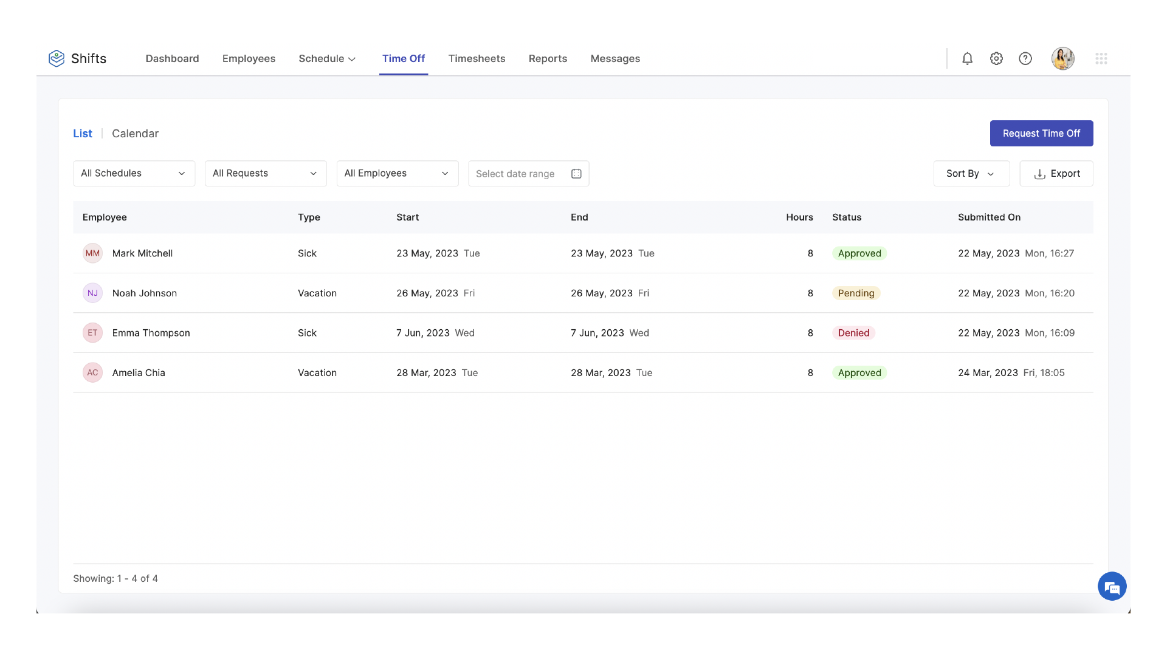Viewport: 1167px width, 656px height.
Task: Click Noah Johnson's name
Action: 144,293
